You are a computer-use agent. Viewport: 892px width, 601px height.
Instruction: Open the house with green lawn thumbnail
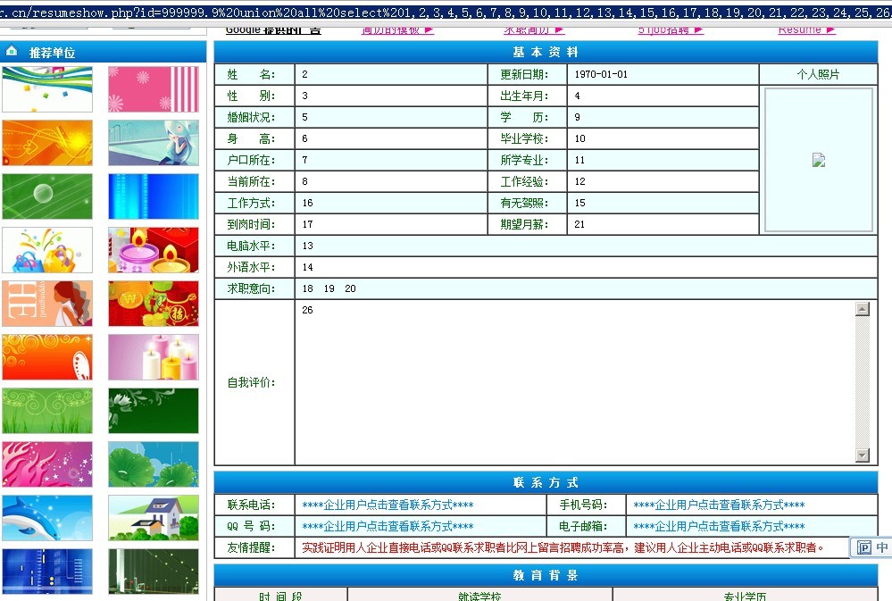(154, 518)
